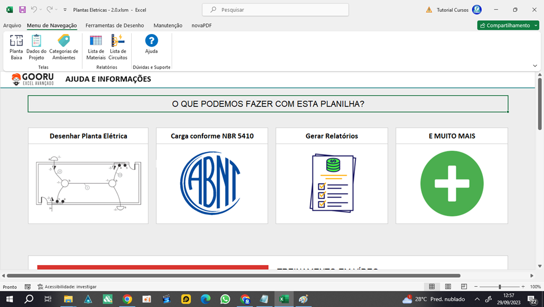Viewport: 544px width, 307px height.
Task: Click the "AJUDA E INFORMAÇÕES" title
Action: (108, 79)
